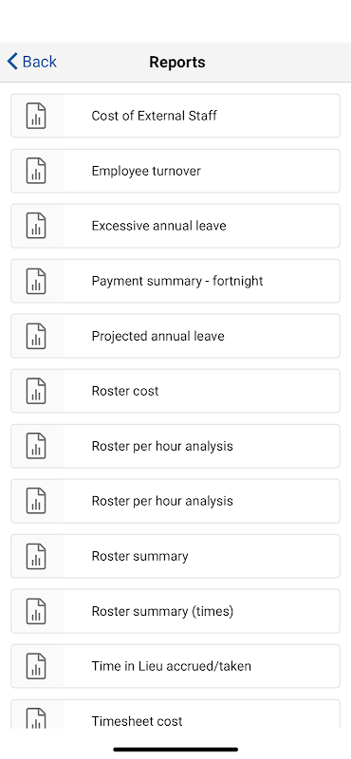
Task: Go Back from the Reports screen
Action: click(32, 62)
